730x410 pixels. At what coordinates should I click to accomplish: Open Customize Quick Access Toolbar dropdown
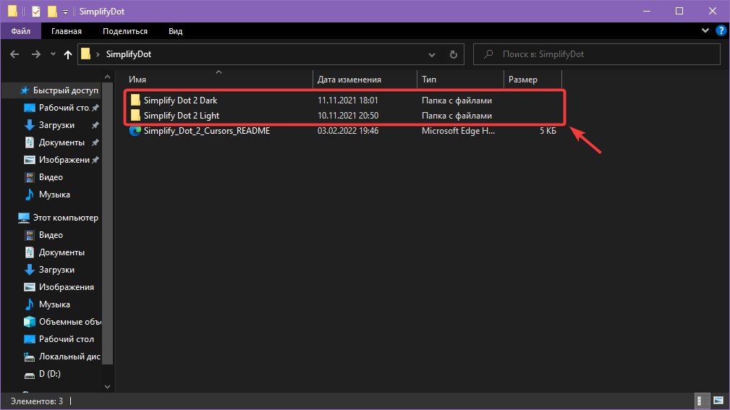pos(66,12)
